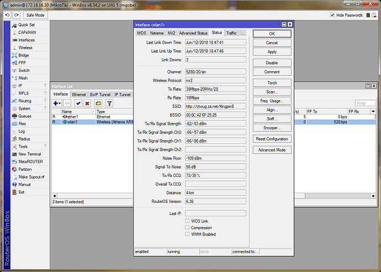
Task: Toggle the Hide Passwords checkbox
Action: coord(332,15)
